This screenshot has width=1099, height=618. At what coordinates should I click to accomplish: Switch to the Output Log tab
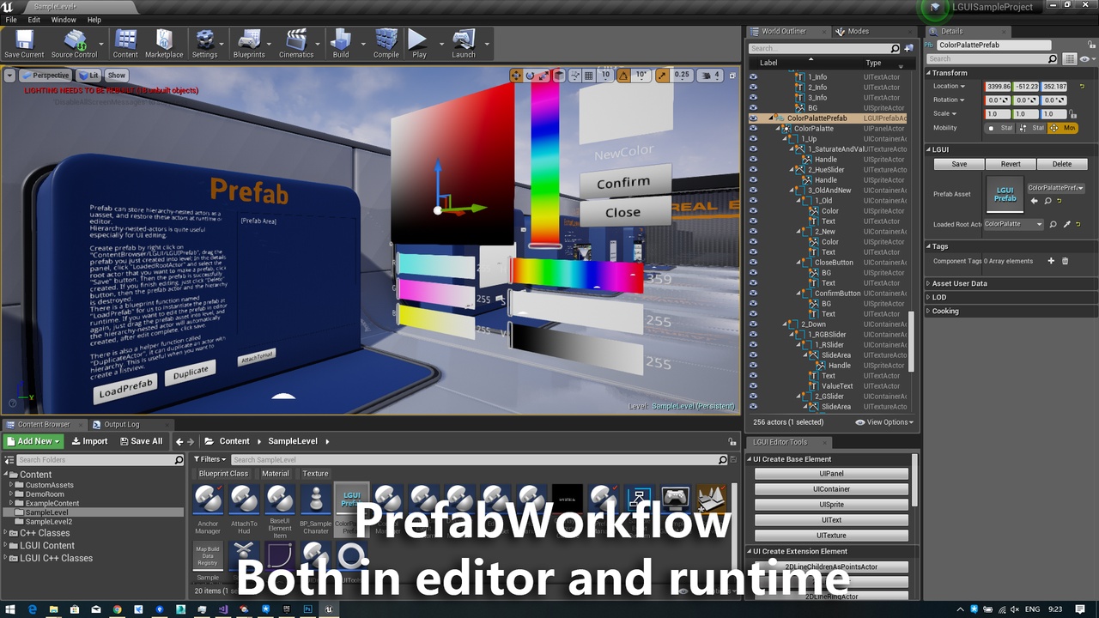pyautogui.click(x=121, y=424)
